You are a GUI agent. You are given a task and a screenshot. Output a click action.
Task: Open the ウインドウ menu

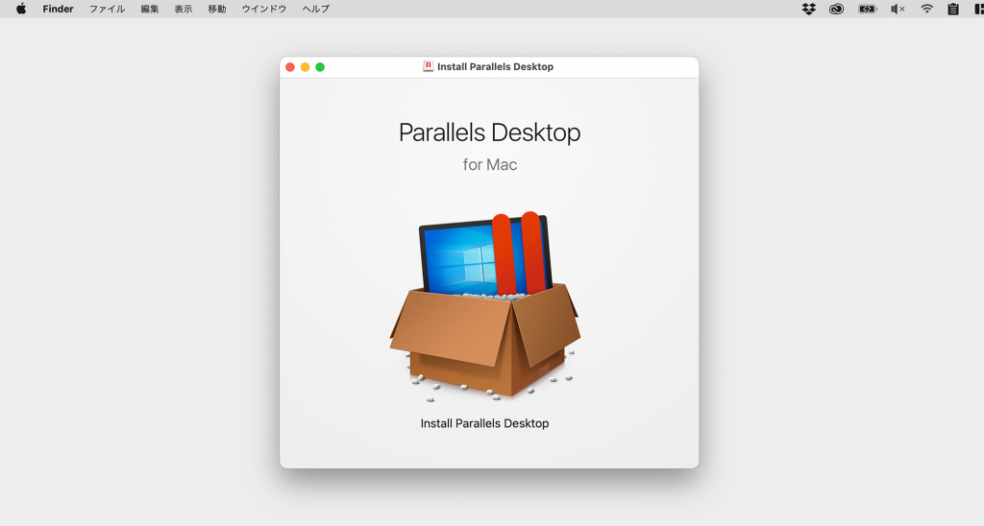264,9
